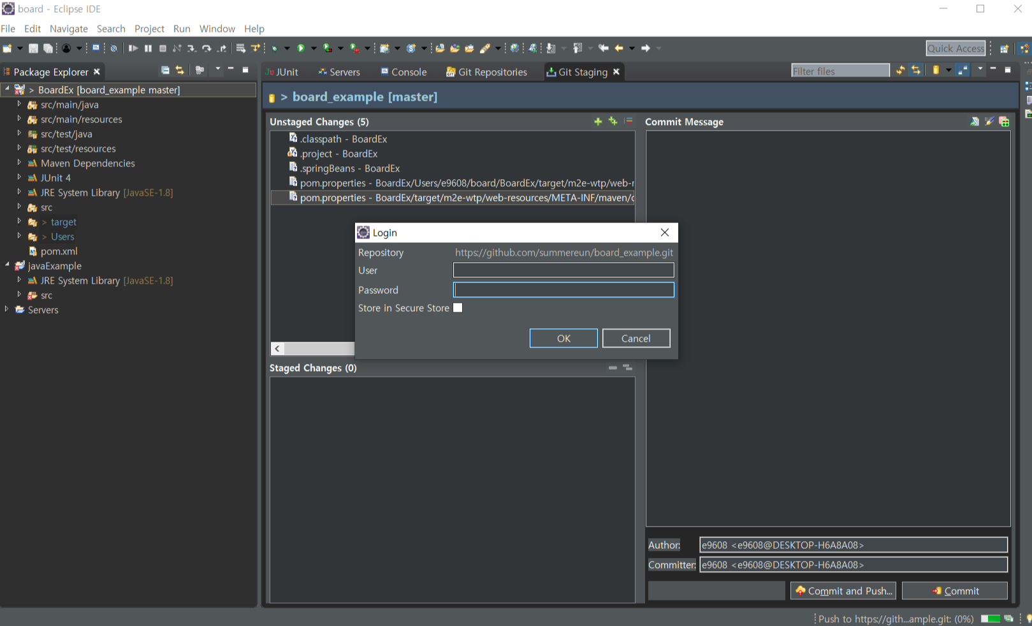Click the sort icon in Unstaged Changes header
Image resolution: width=1032 pixels, height=626 pixels.
(629, 121)
